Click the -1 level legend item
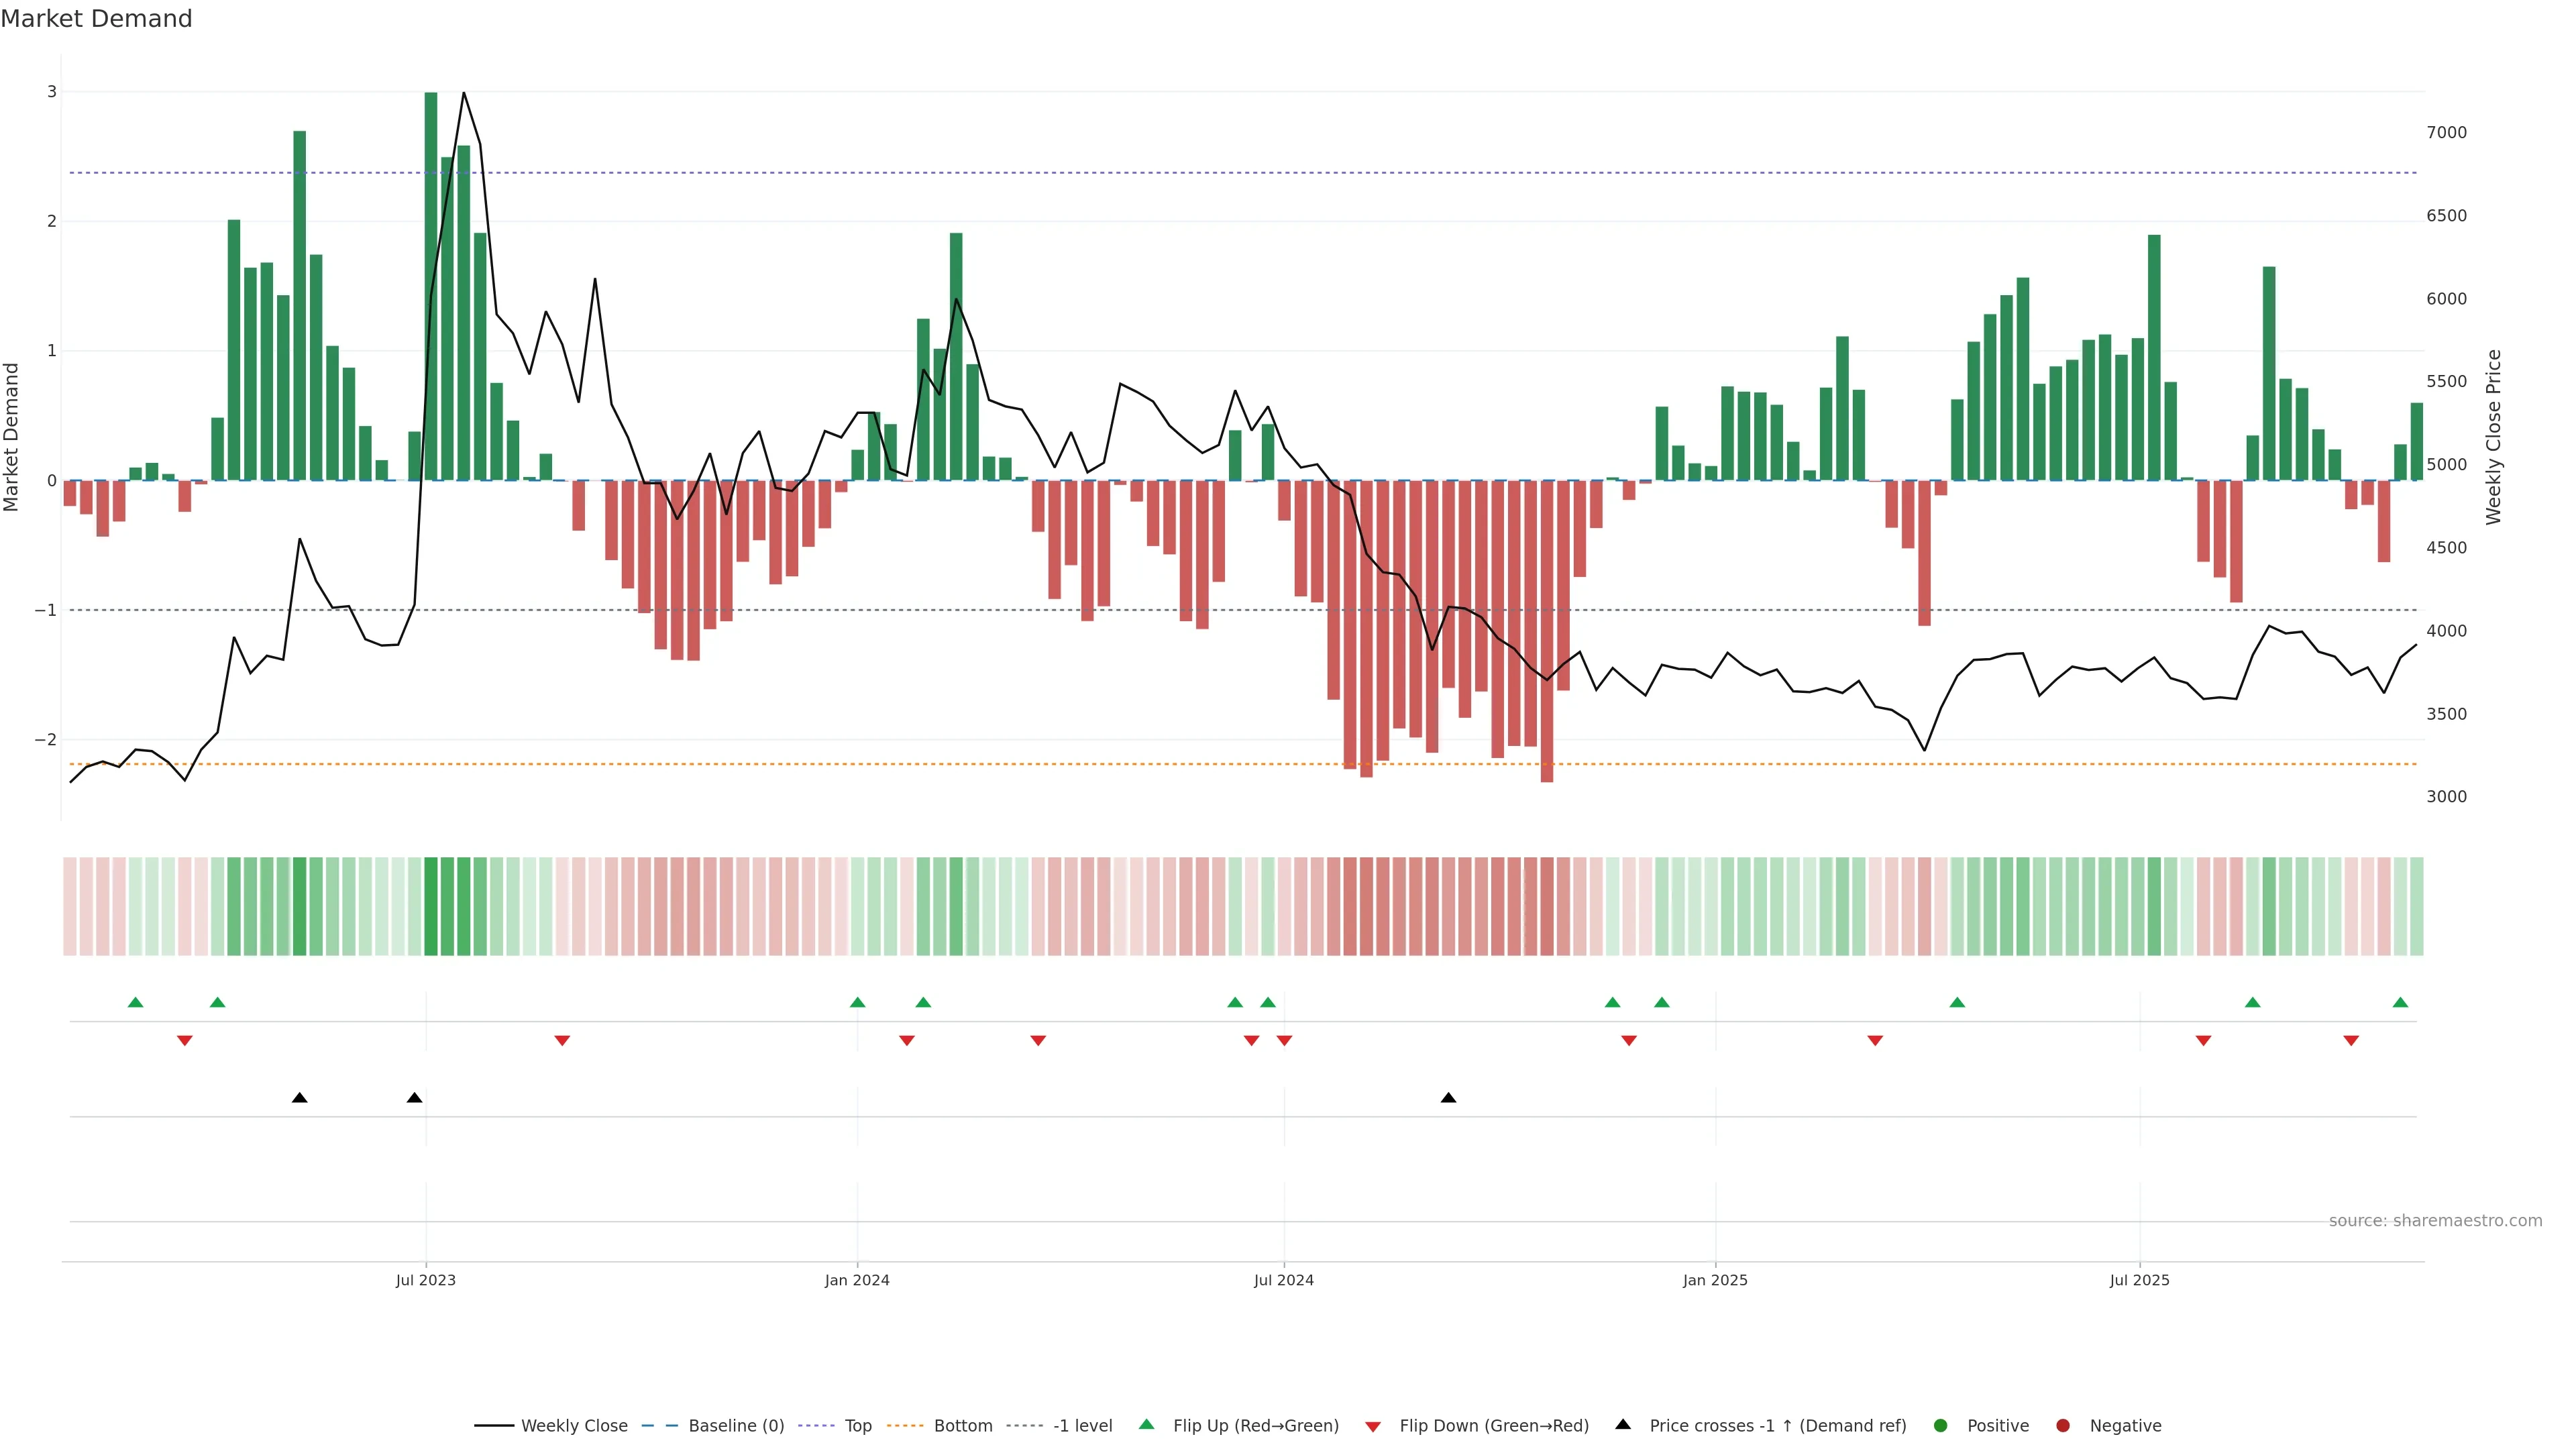Image resolution: width=2576 pixels, height=1449 pixels. pos(1082,1426)
